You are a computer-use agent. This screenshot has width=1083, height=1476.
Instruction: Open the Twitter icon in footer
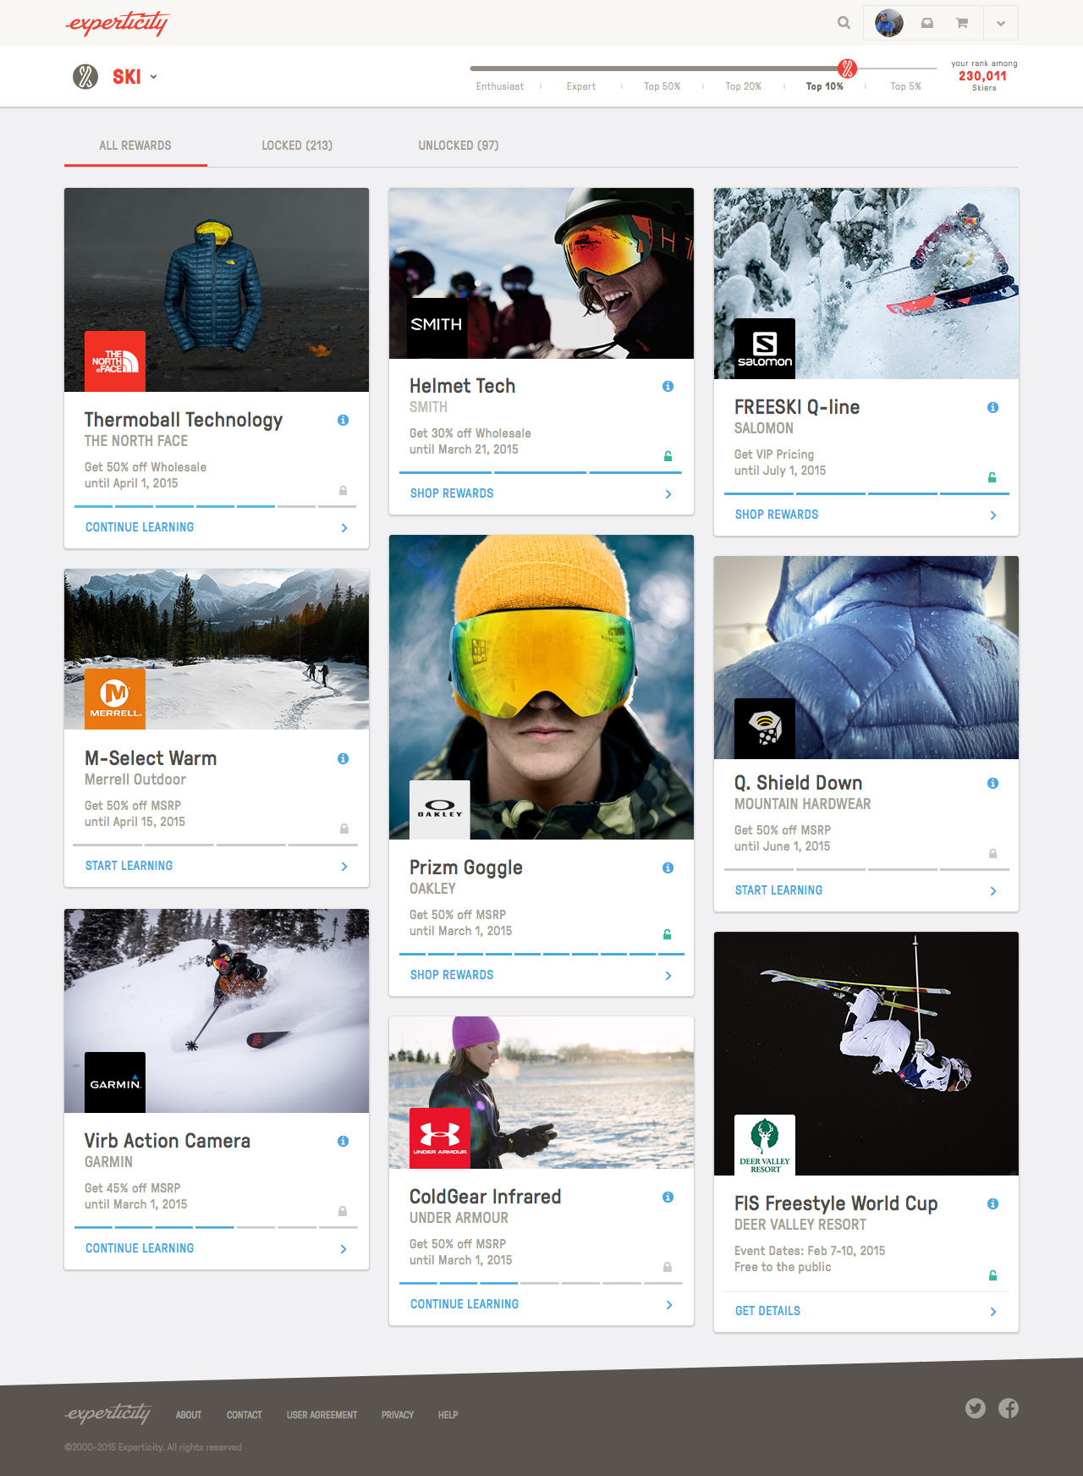[976, 1408]
